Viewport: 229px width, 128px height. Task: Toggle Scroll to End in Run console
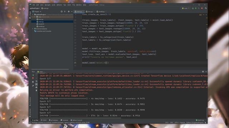[x=36, y=84]
